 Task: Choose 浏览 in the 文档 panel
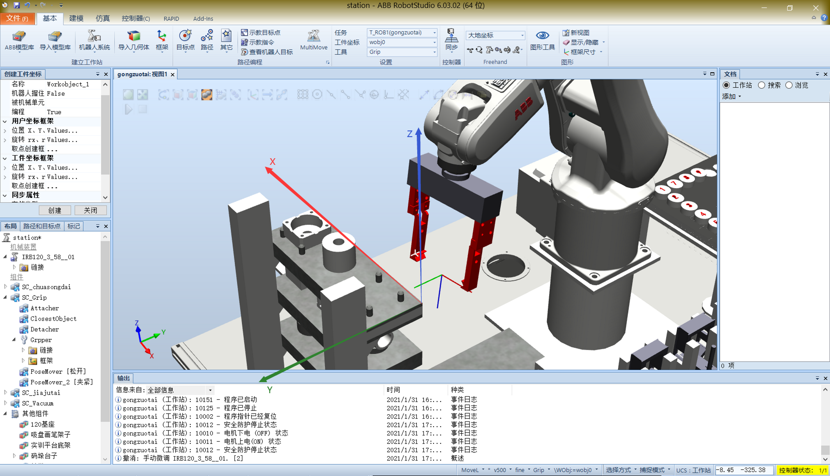point(789,85)
